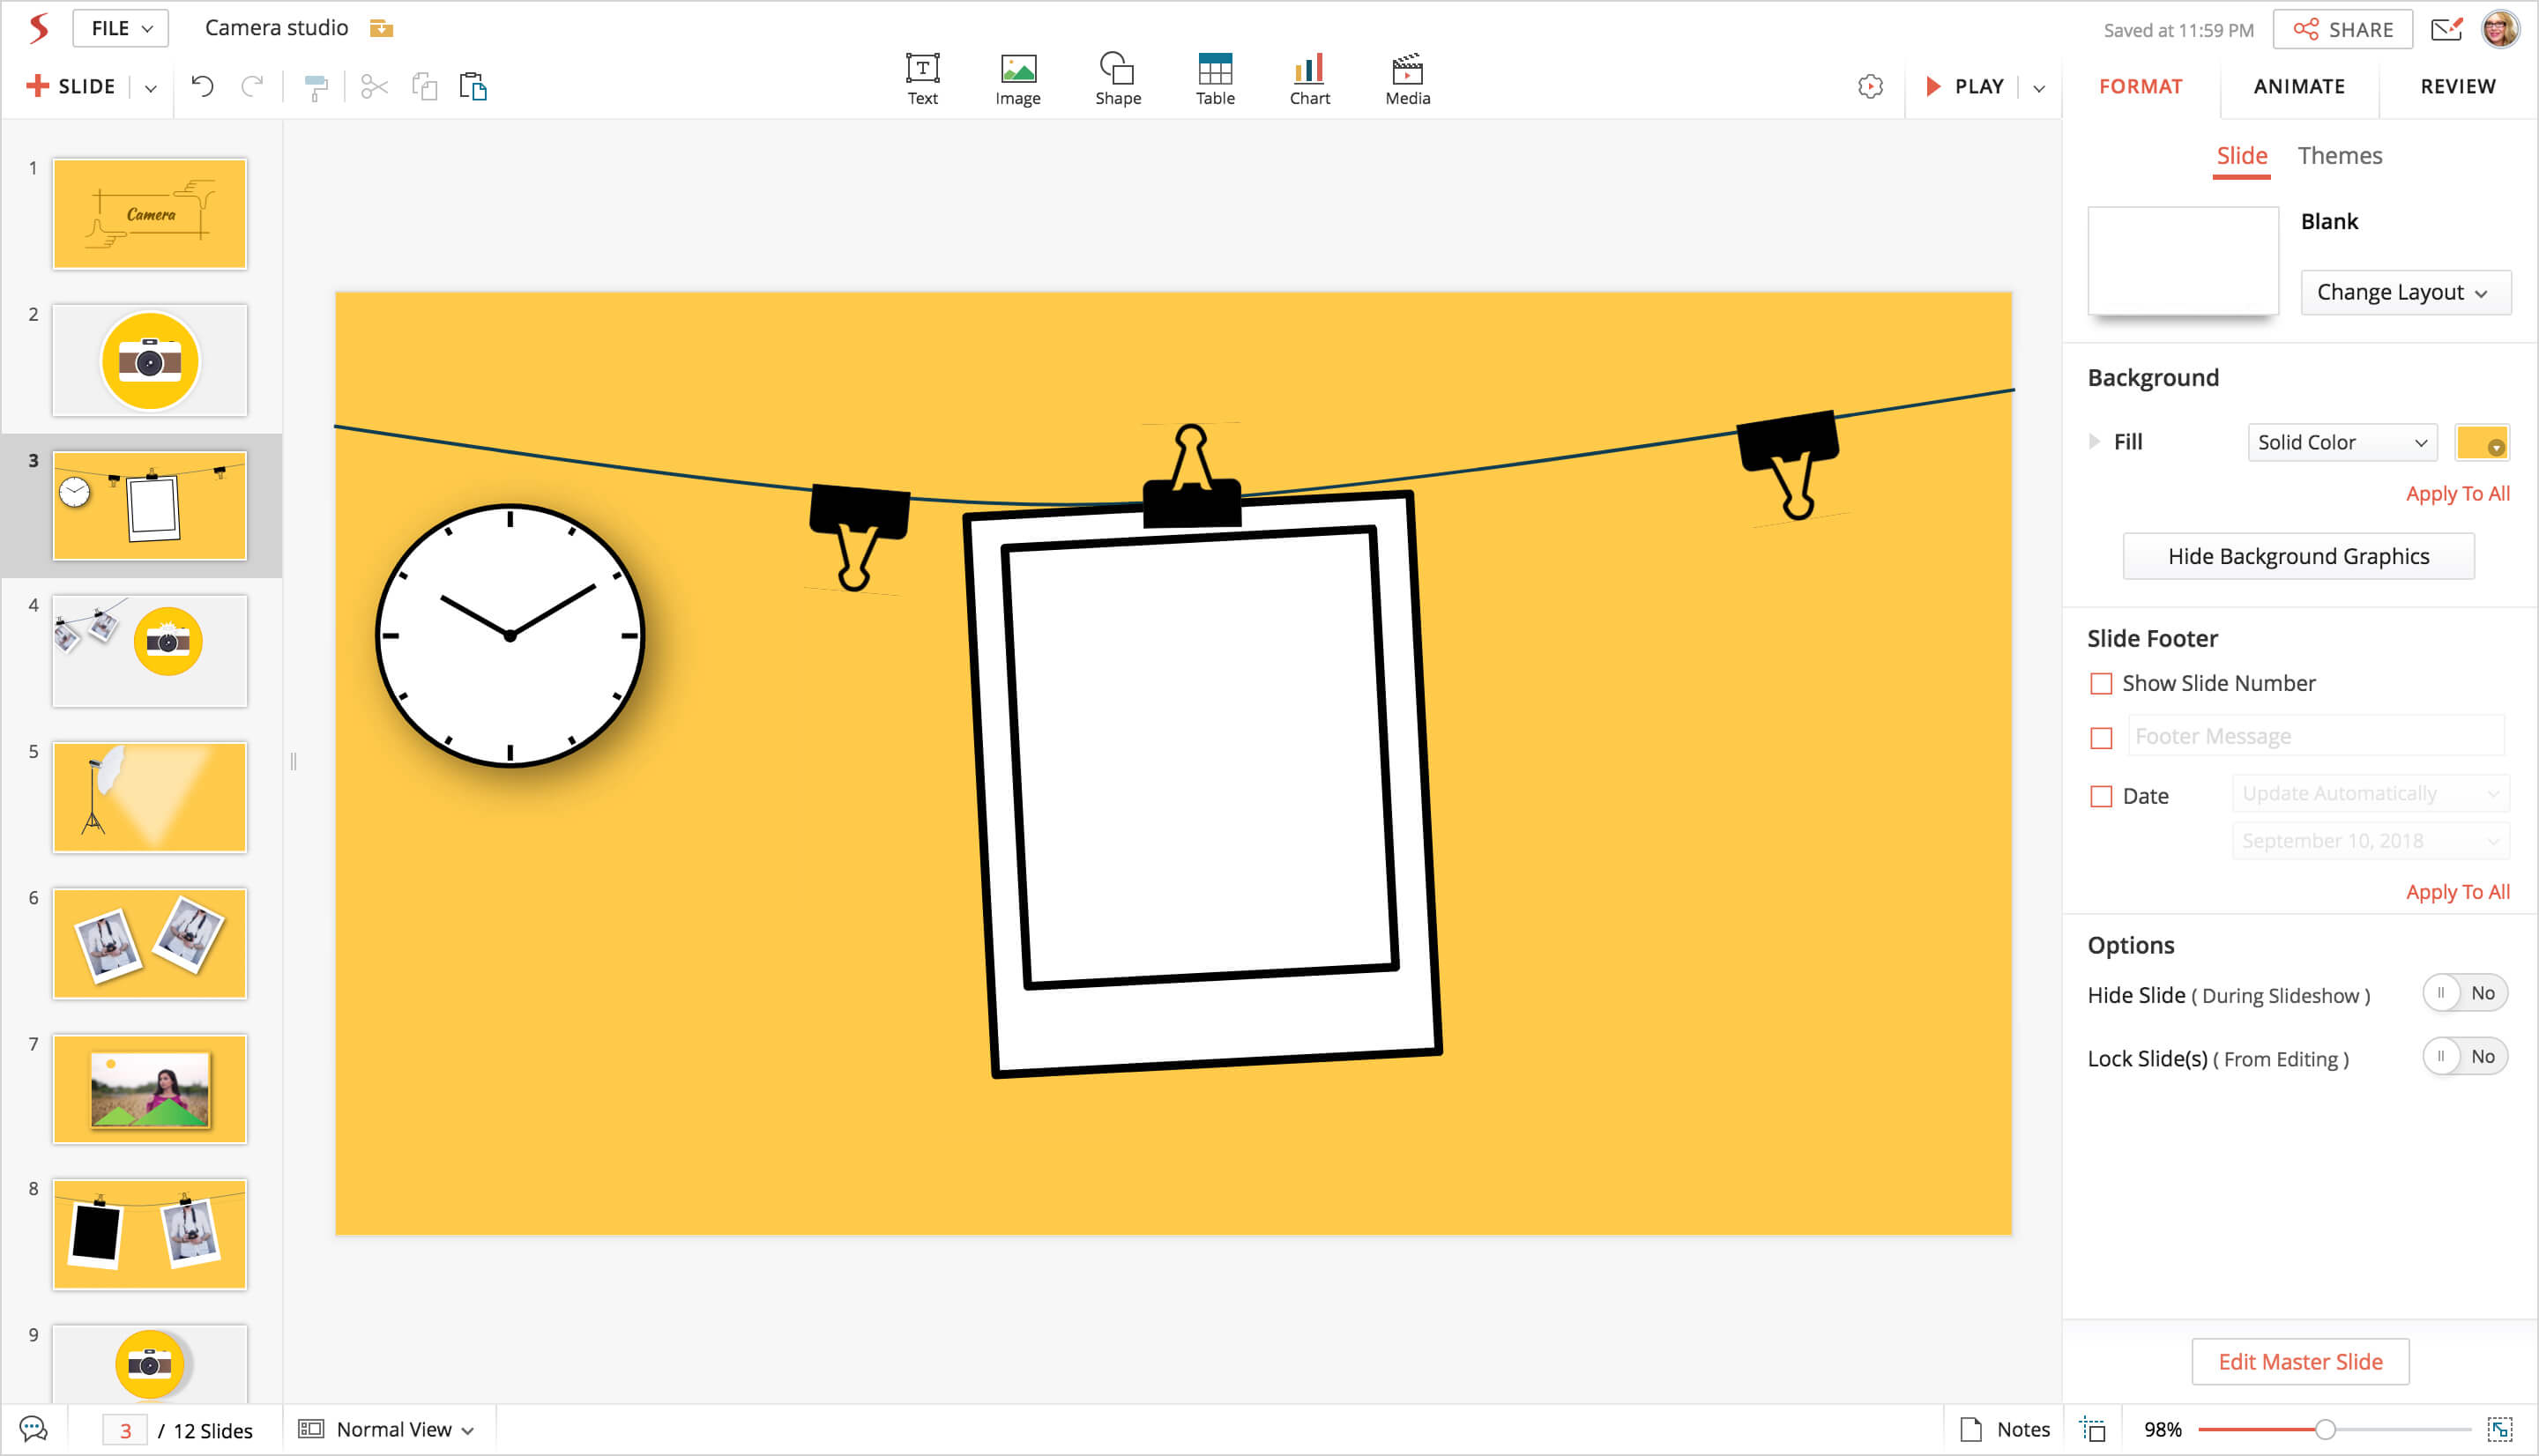
Task: Open the Change Layout dropdown
Action: [x=2405, y=293]
